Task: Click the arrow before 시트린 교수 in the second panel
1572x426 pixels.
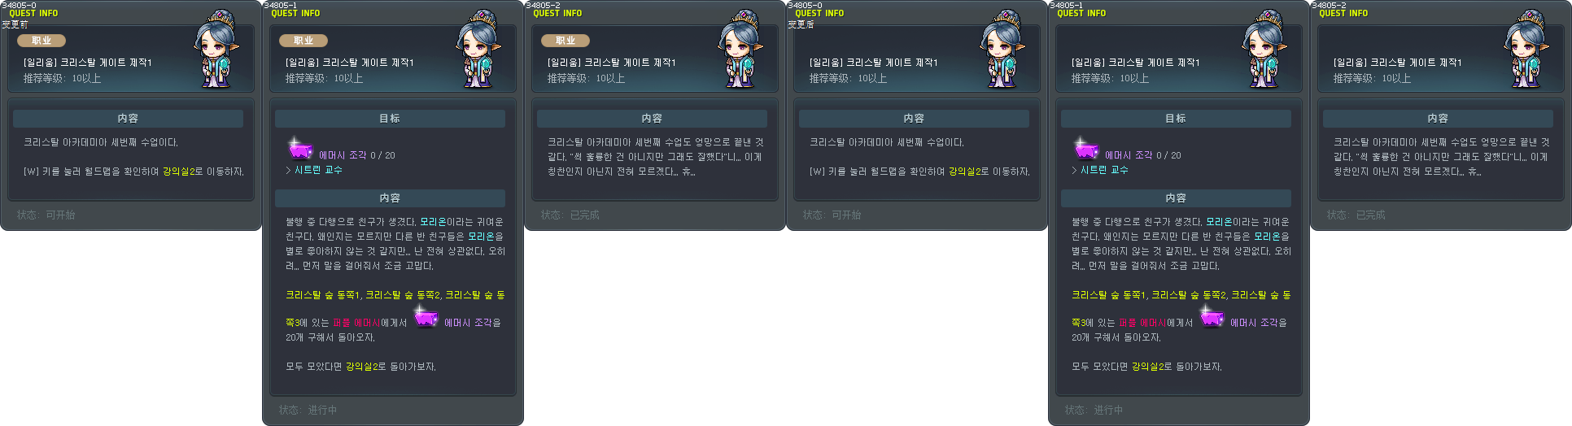Action: point(288,170)
